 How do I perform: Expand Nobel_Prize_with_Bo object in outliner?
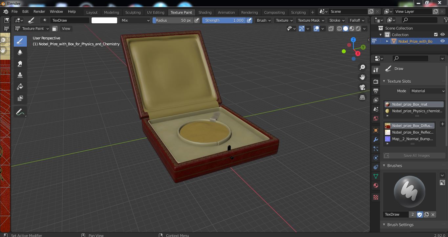387,41
